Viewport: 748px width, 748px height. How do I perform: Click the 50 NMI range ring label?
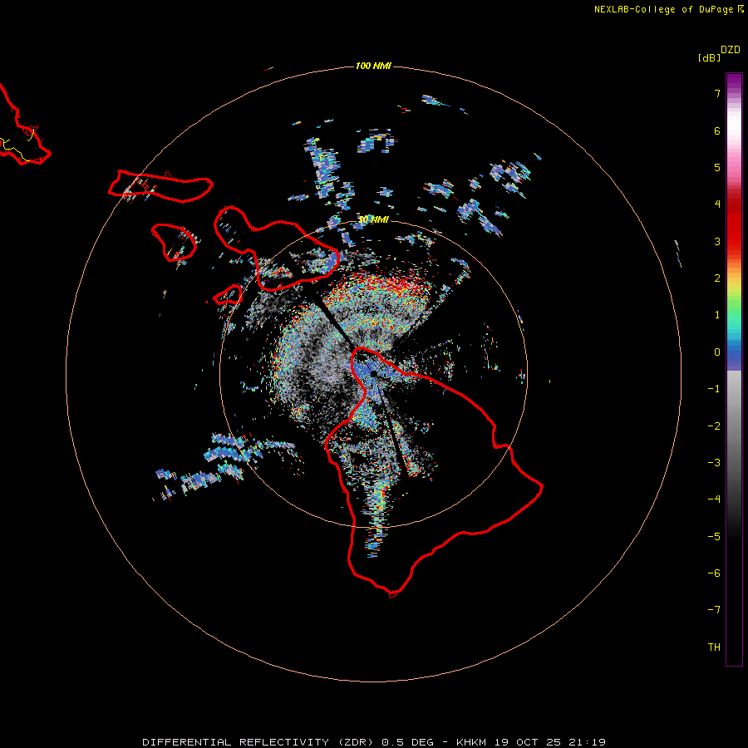pyautogui.click(x=373, y=219)
